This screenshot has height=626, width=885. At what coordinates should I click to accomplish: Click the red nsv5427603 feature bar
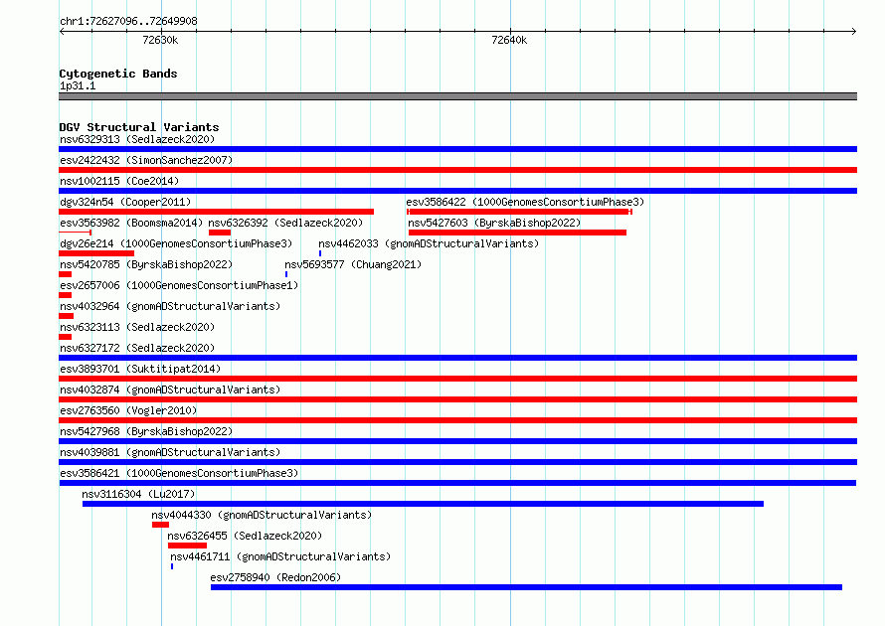click(x=517, y=233)
